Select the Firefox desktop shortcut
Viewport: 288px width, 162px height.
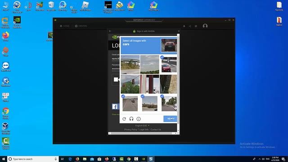(x=6, y=36)
